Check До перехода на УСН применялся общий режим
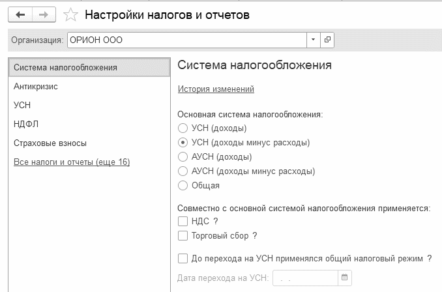This screenshot has height=292, width=442. pyautogui.click(x=183, y=258)
